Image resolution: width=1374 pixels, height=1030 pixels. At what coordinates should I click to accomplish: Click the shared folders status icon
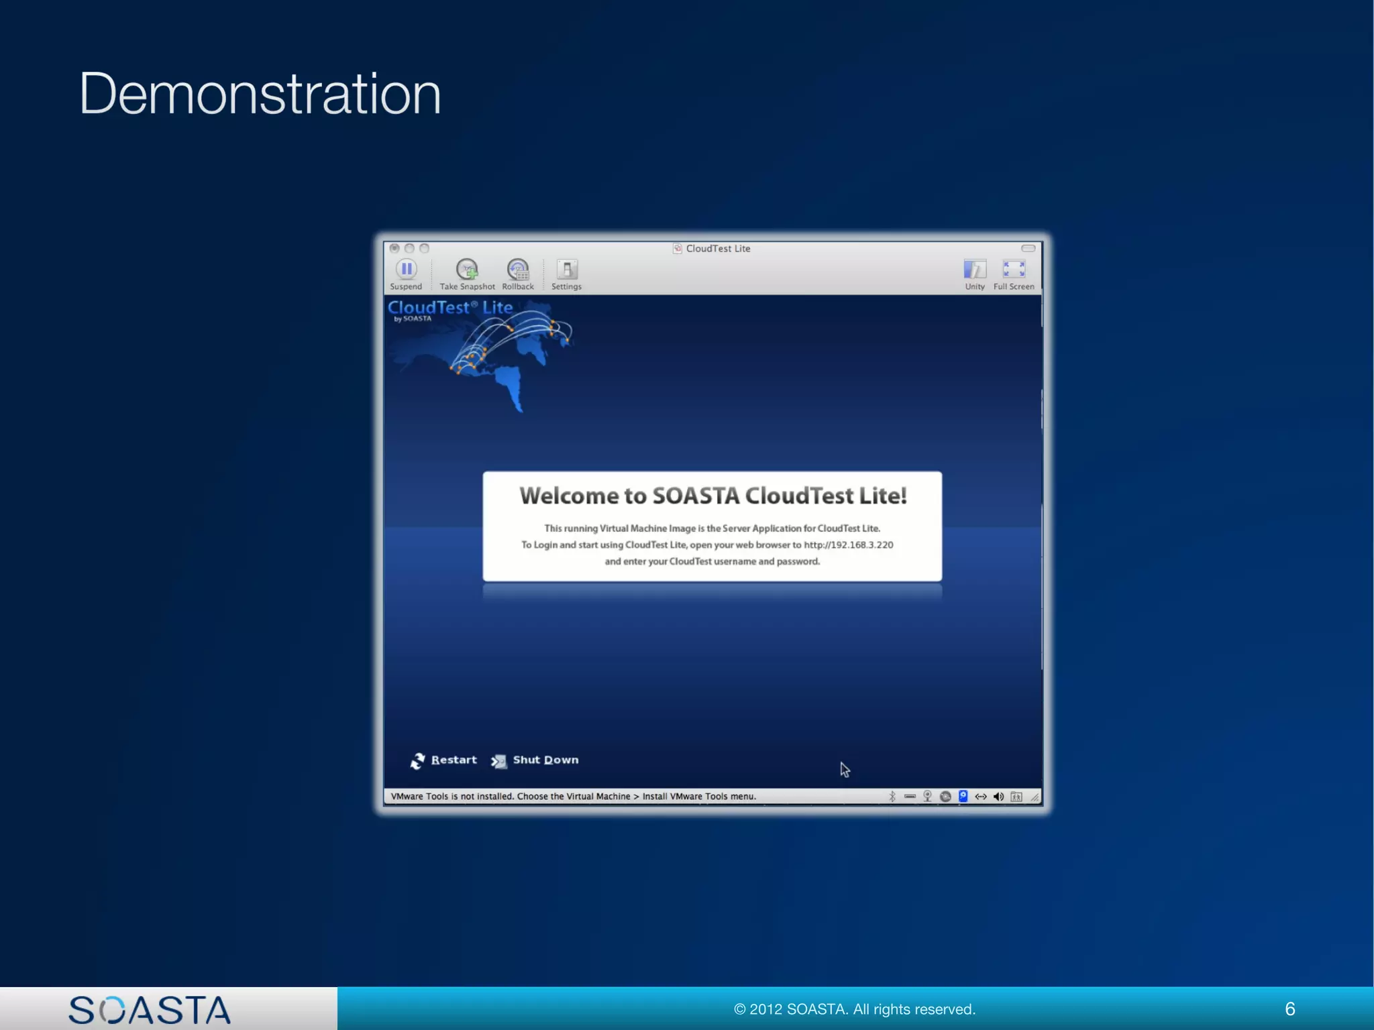point(1016,797)
